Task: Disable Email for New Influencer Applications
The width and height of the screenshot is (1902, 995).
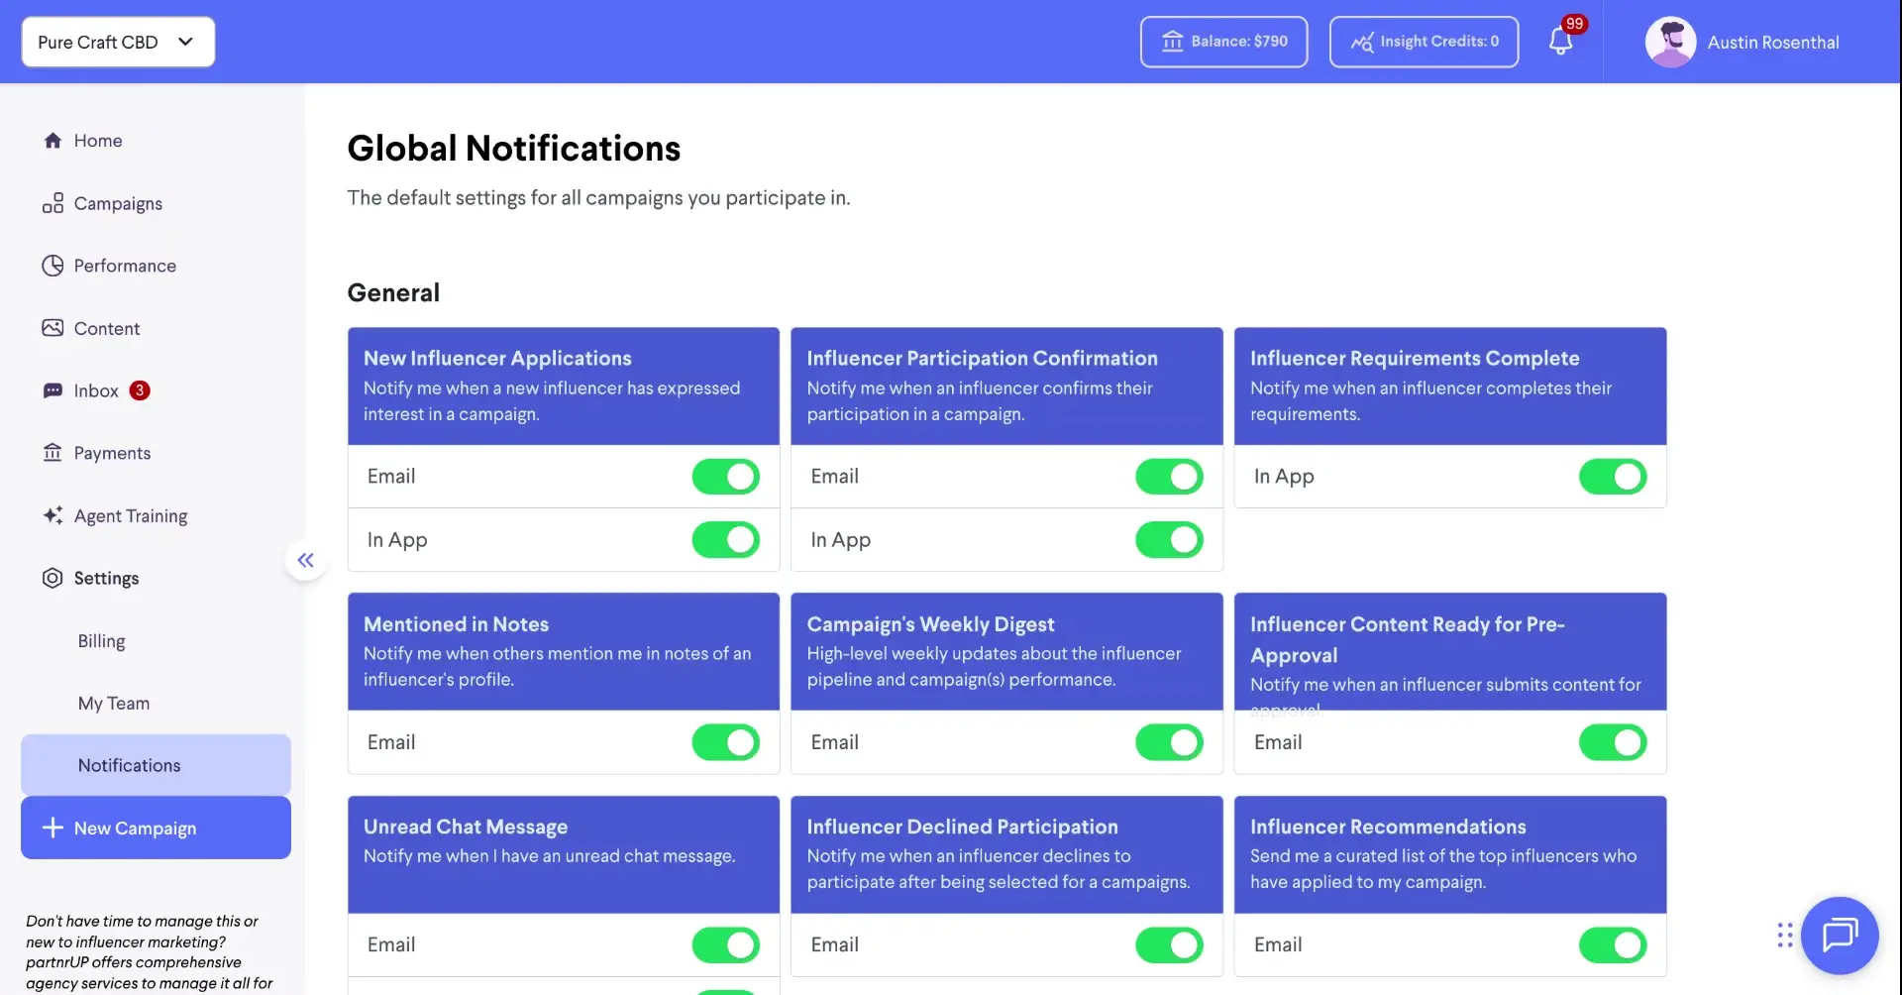Action: 725,477
